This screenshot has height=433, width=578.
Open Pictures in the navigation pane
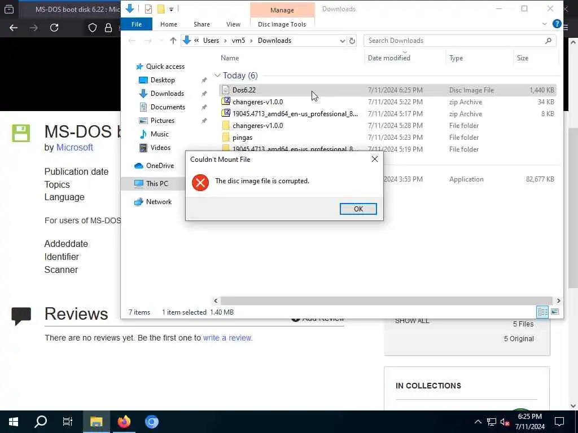tap(162, 121)
